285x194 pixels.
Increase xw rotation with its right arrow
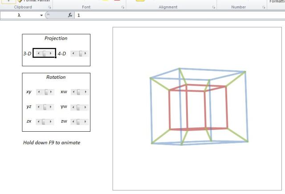pyautogui.click(x=86, y=92)
